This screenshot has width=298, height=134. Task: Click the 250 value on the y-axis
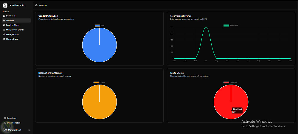pyautogui.click(x=171, y=27)
